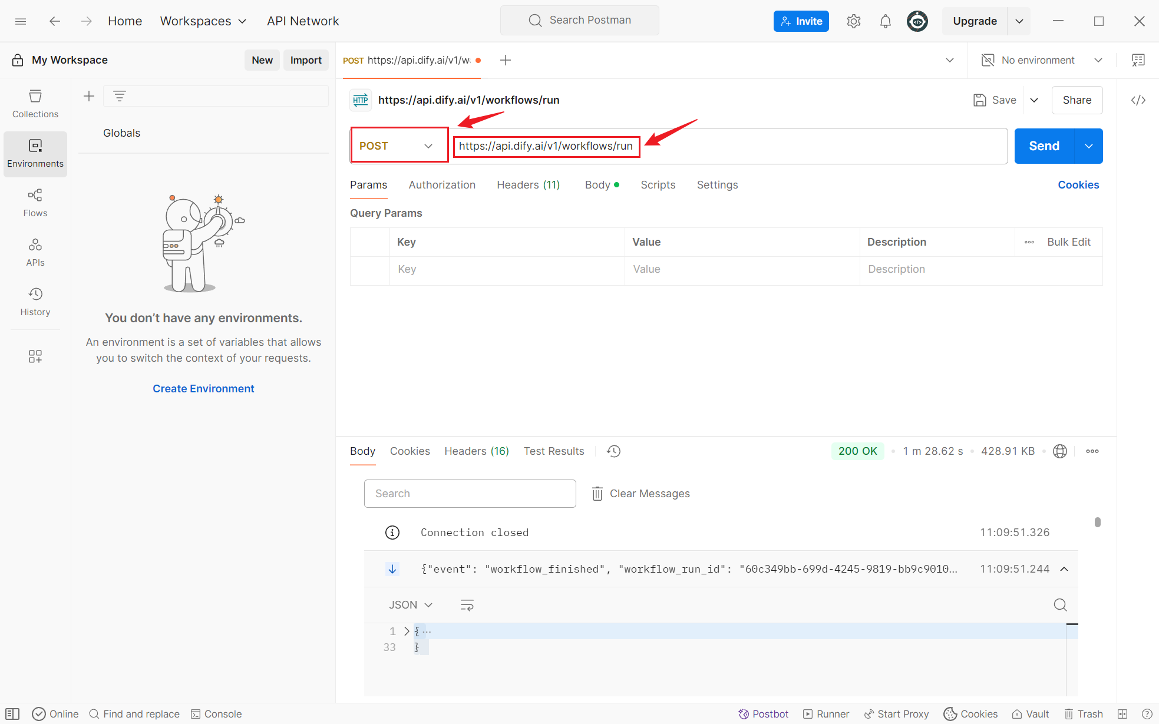Open the Save options arrow
1159x724 pixels.
[x=1034, y=100]
